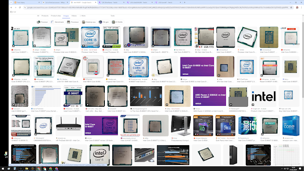Open the Chrome three-dot menu
304x171 pixels.
[x=302, y=7]
